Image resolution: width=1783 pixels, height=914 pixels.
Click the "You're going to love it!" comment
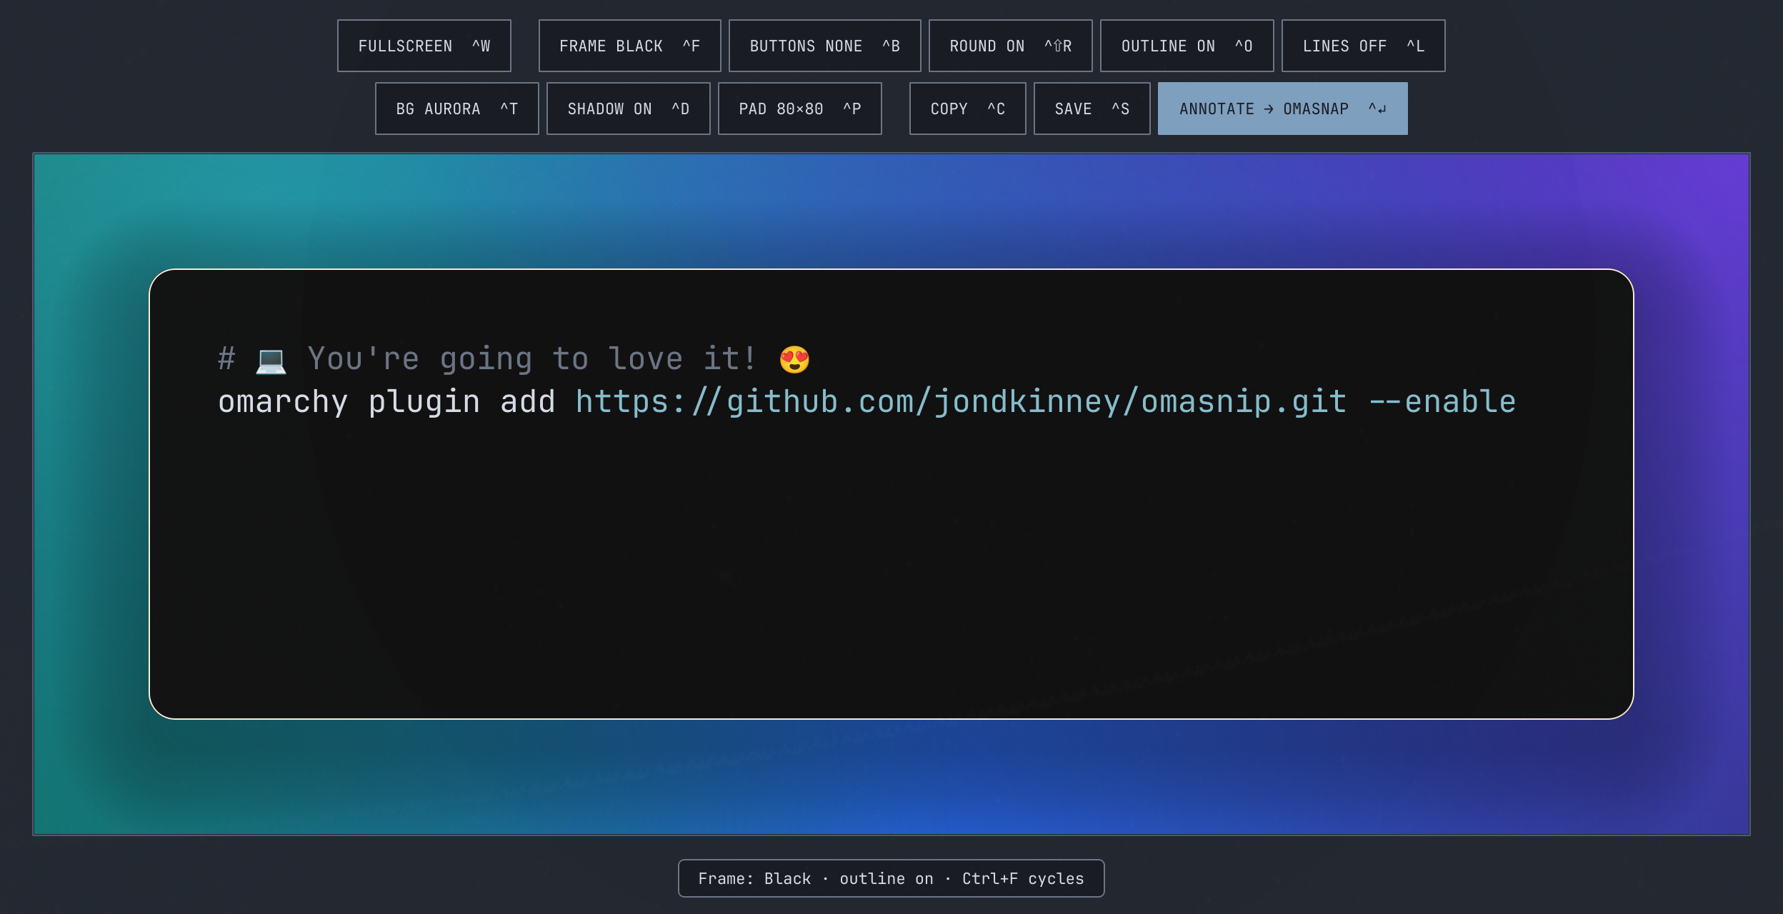[x=532, y=359]
